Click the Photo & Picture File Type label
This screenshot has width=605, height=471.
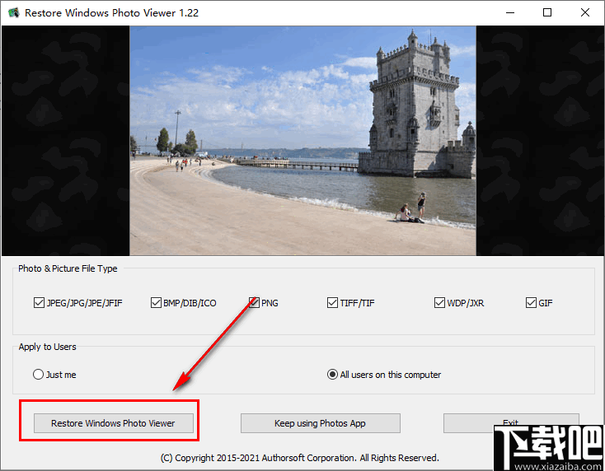[68, 268]
